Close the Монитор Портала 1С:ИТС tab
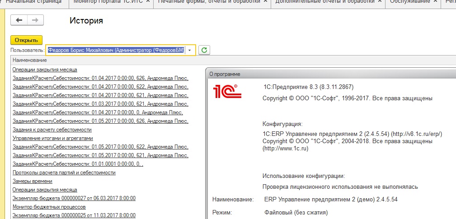The width and height of the screenshot is (456, 219). coord(148,1)
